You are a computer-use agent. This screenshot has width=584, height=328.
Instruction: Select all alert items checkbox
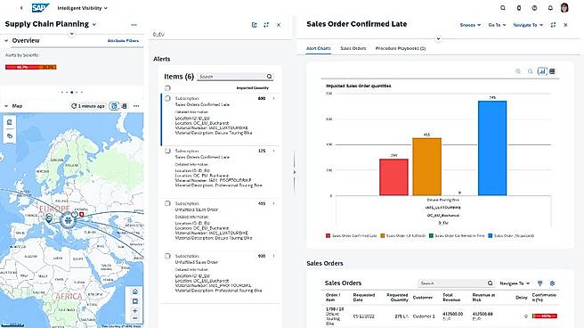[x=167, y=88]
